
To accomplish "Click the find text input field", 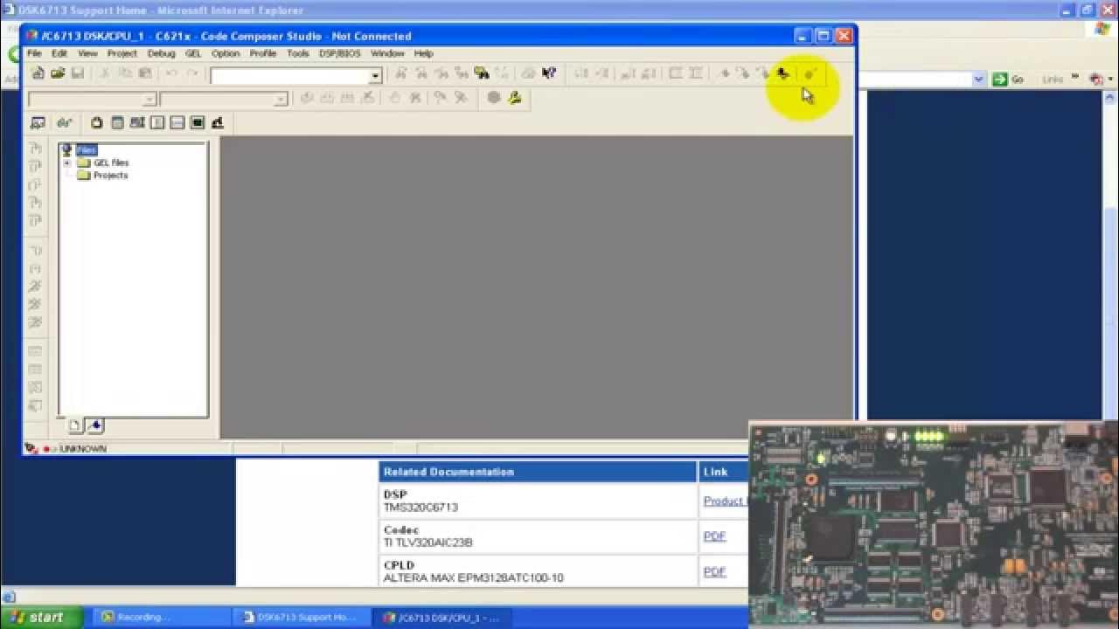I will click(290, 75).
